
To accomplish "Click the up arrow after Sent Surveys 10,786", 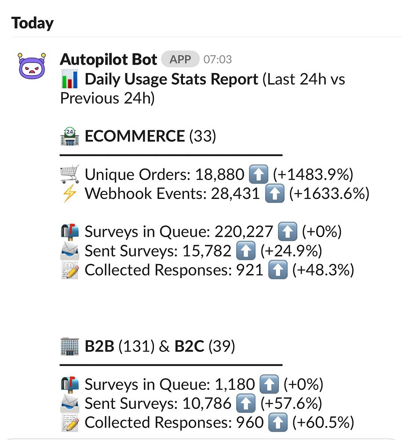I will [246, 403].
